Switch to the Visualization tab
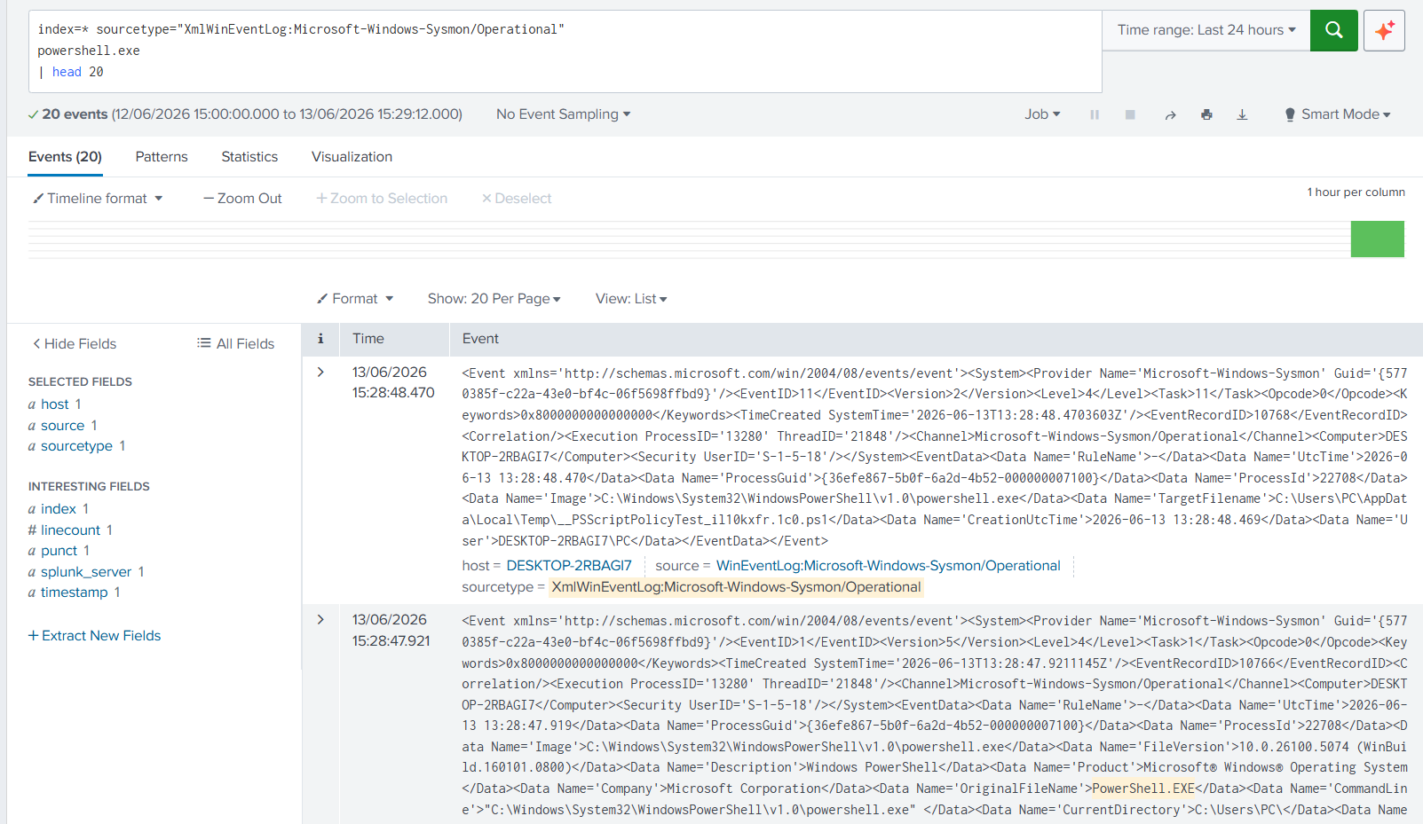1423x824 pixels. point(352,157)
